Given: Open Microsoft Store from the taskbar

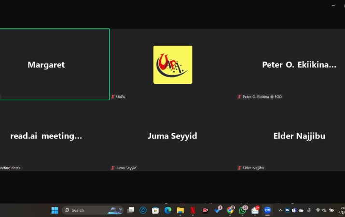Looking at the screenshot, I should coord(155,210).
